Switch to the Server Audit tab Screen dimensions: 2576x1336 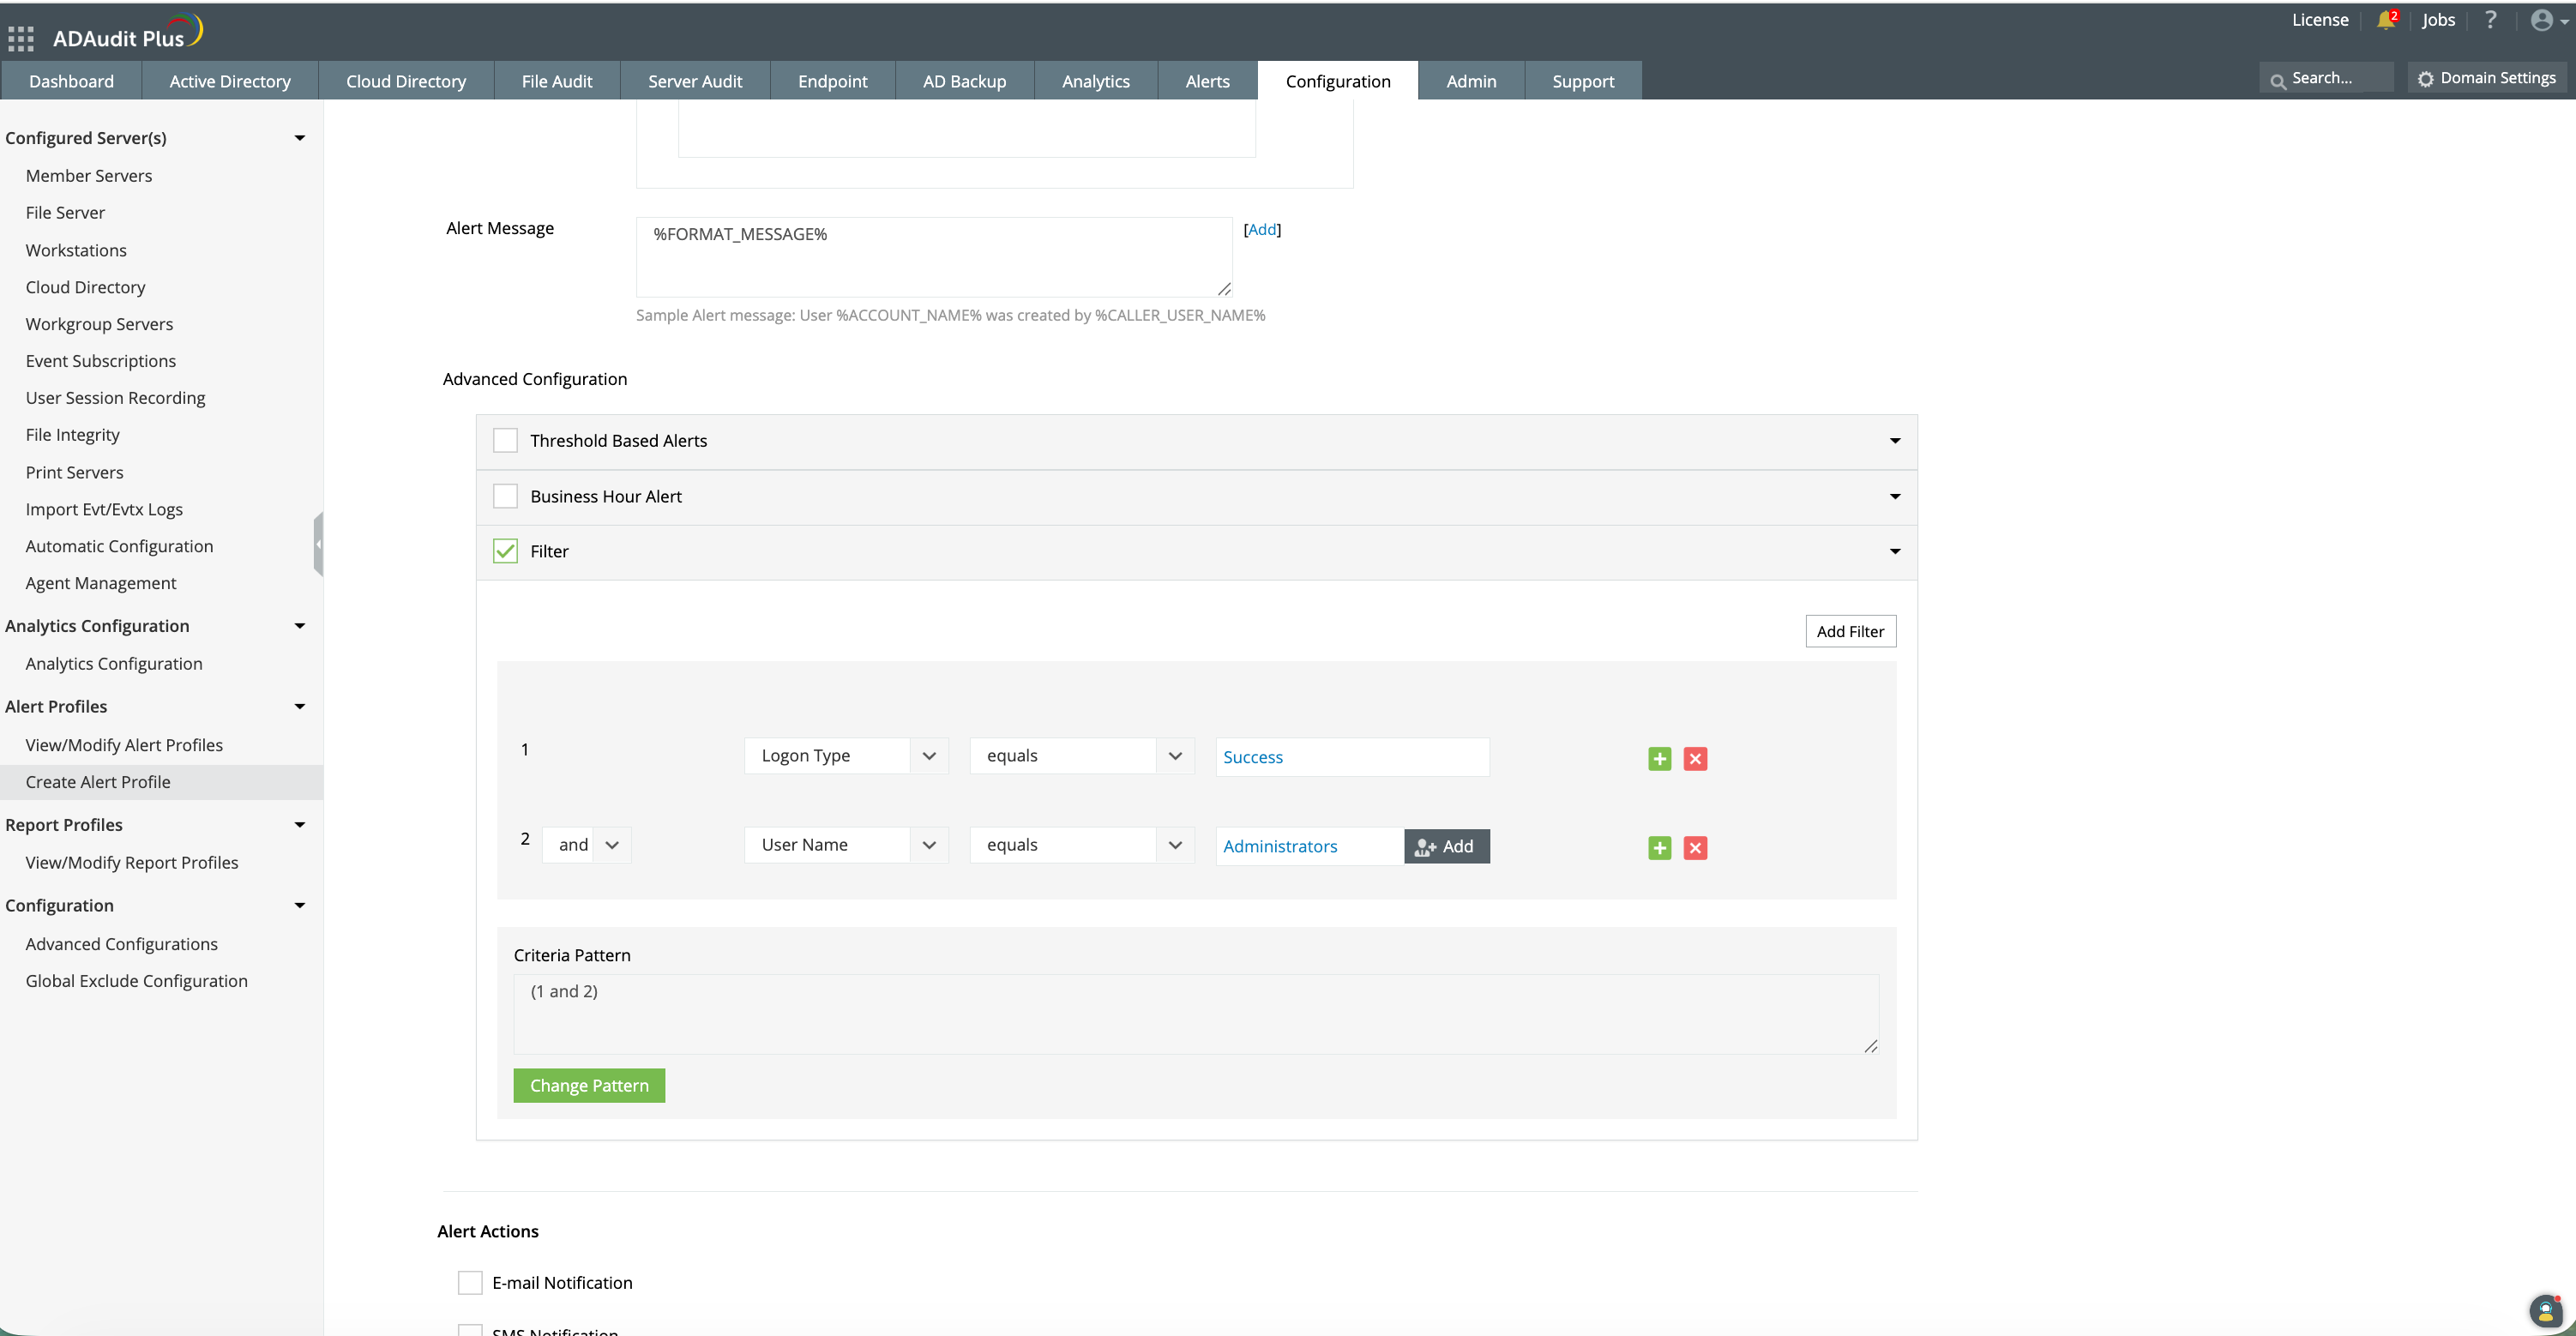tap(695, 81)
